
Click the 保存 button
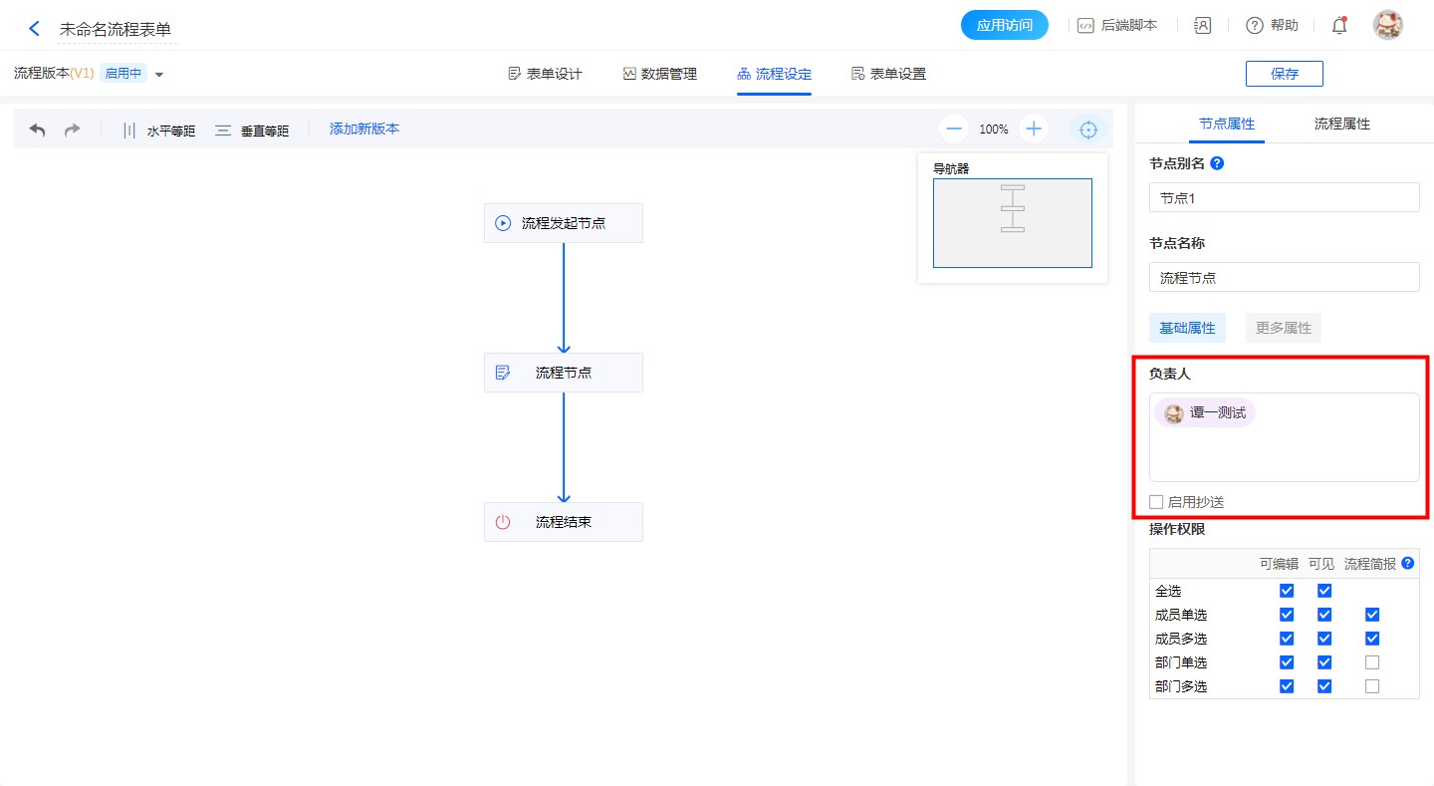click(1284, 74)
